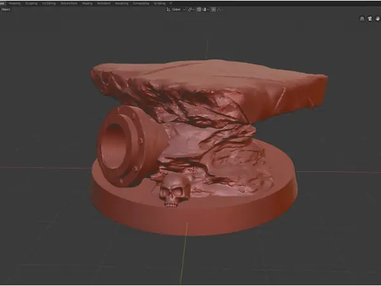381x286 pixels.
Task: Open the UV Editing workspace tab
Action: 49,3
